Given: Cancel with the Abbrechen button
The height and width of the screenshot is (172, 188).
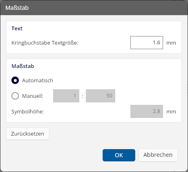Looking at the screenshot, I should [158, 155].
